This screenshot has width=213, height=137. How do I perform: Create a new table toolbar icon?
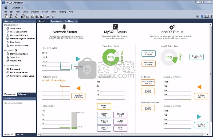(27, 16)
